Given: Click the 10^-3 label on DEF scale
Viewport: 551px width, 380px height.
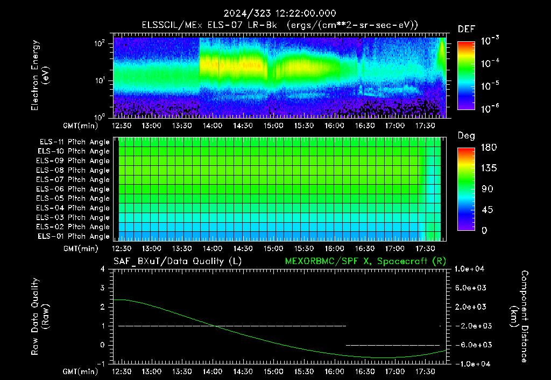Looking at the screenshot, I should [x=490, y=40].
